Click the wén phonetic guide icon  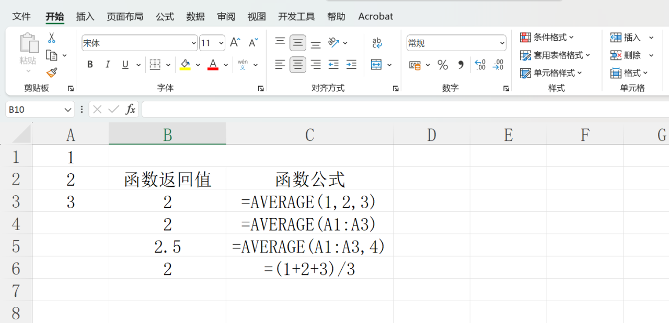pyautogui.click(x=243, y=65)
